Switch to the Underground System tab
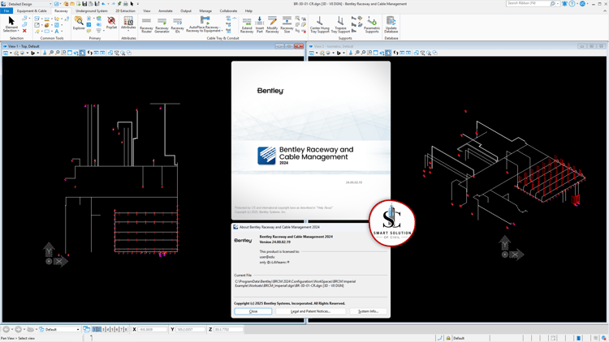 [92, 11]
